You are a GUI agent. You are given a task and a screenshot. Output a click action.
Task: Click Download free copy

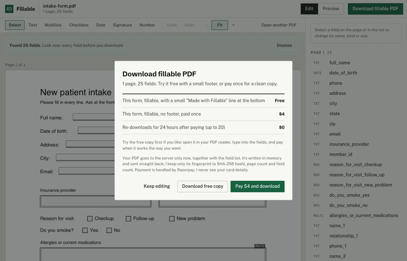coord(203,187)
